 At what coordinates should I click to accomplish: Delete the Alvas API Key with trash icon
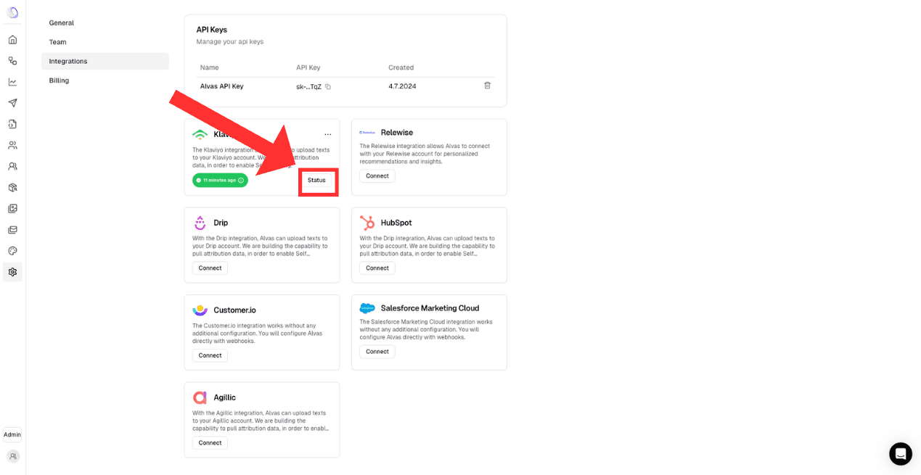(x=487, y=86)
